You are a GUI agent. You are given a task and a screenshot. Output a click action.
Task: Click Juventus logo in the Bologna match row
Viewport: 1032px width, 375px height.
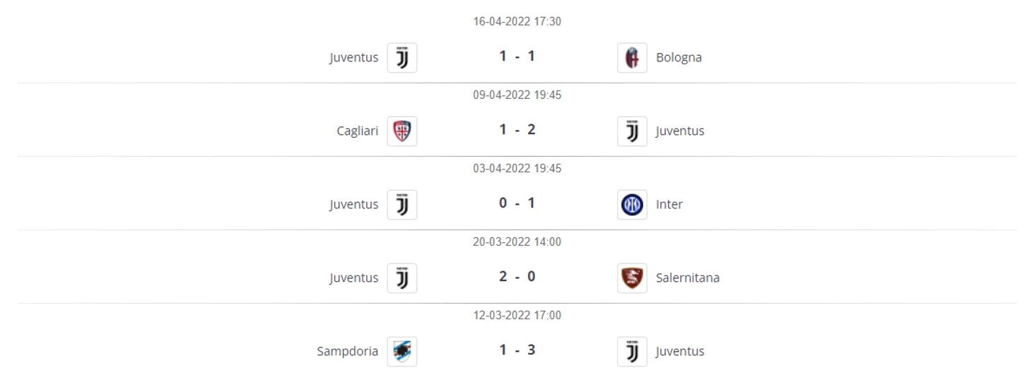pyautogui.click(x=402, y=58)
